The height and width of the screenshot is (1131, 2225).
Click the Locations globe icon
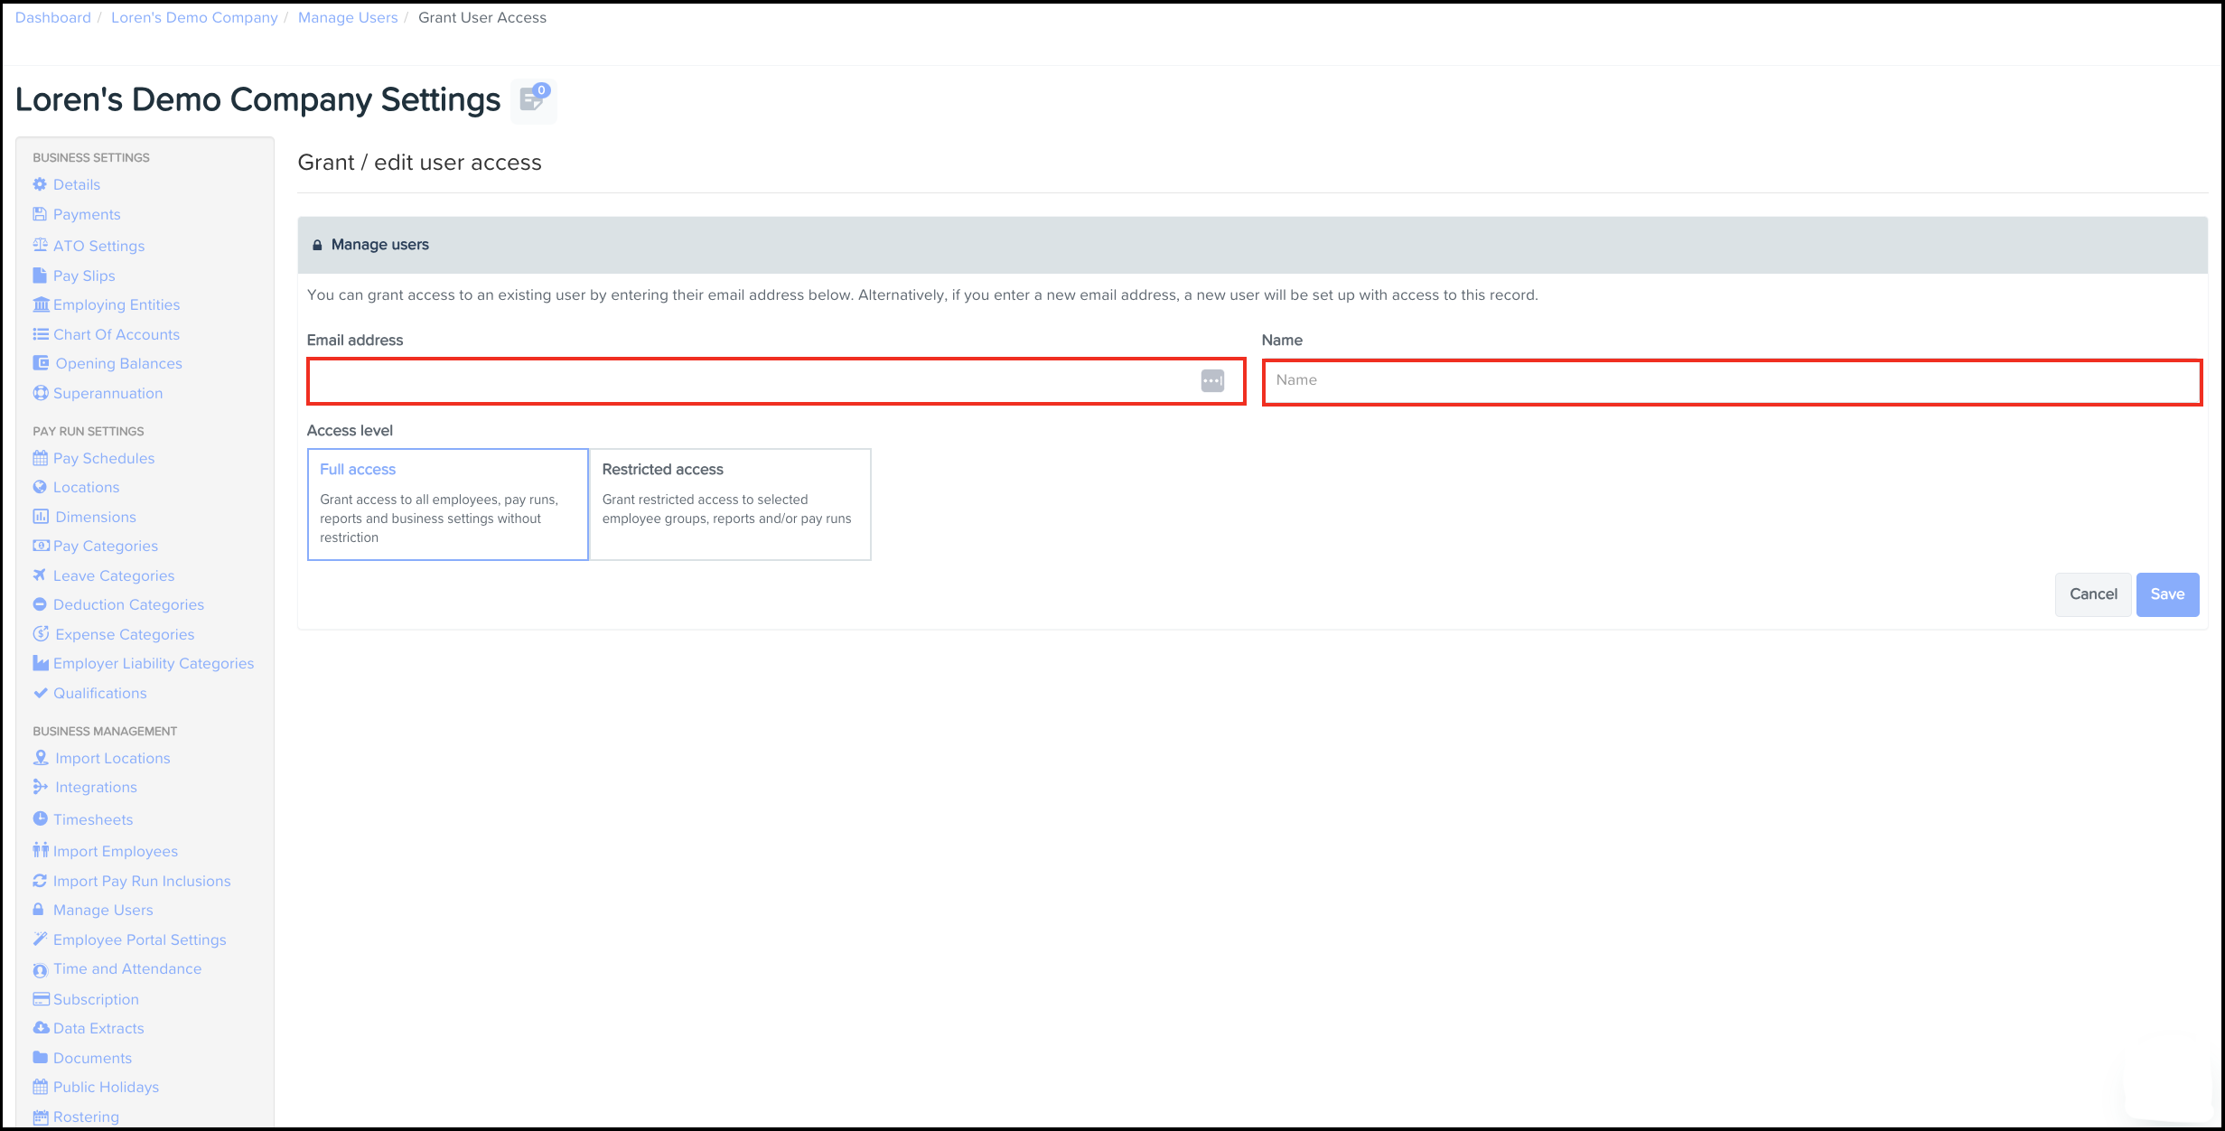(x=40, y=487)
